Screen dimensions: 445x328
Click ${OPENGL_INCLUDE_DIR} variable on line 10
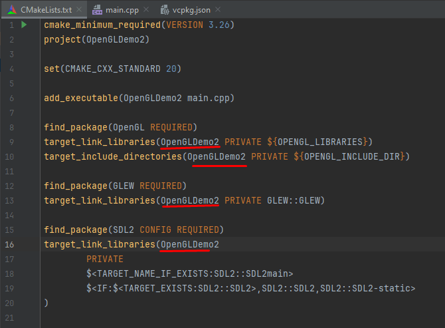[x=349, y=156]
